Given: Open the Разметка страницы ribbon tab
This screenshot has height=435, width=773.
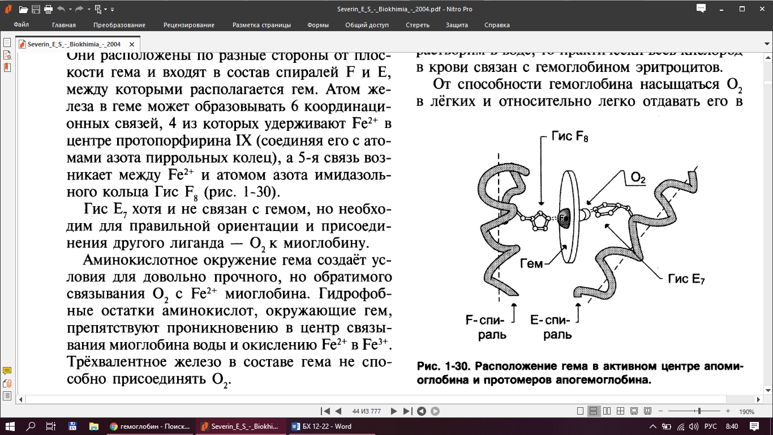Looking at the screenshot, I should 261,25.
